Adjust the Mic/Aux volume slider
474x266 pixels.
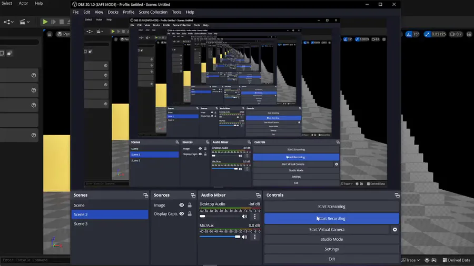(x=220, y=237)
